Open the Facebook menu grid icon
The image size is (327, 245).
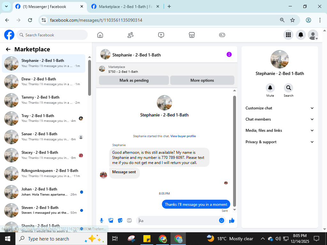tap(288, 35)
